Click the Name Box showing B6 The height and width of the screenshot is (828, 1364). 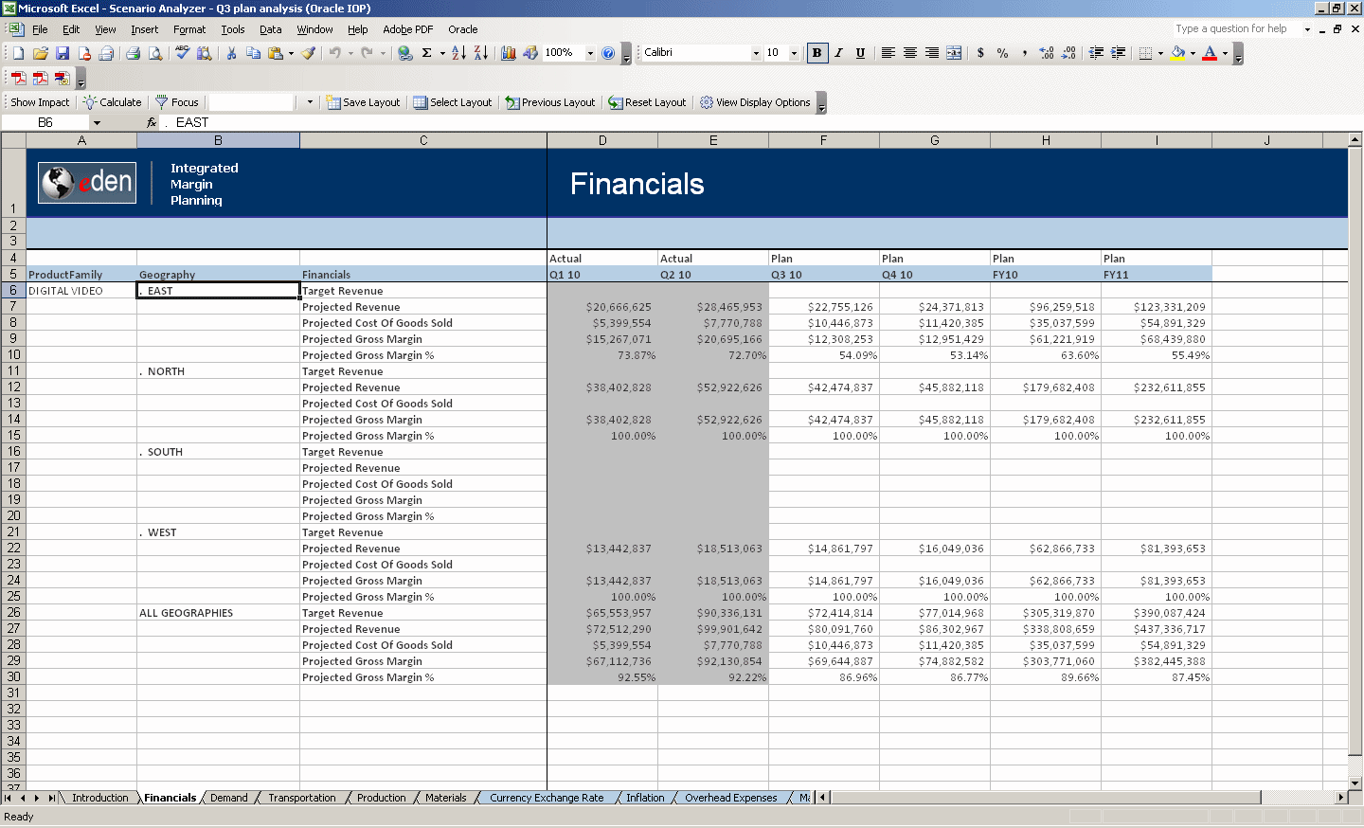[45, 122]
